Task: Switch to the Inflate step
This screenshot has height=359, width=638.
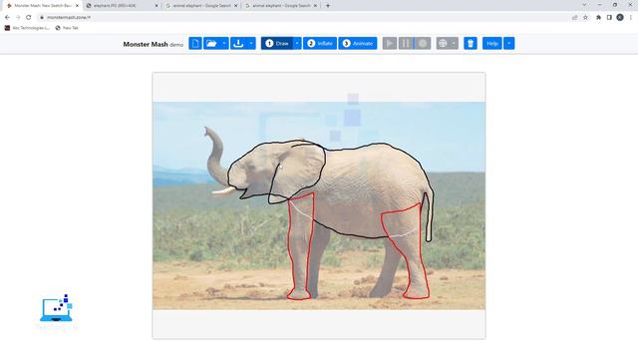Action: coord(320,43)
